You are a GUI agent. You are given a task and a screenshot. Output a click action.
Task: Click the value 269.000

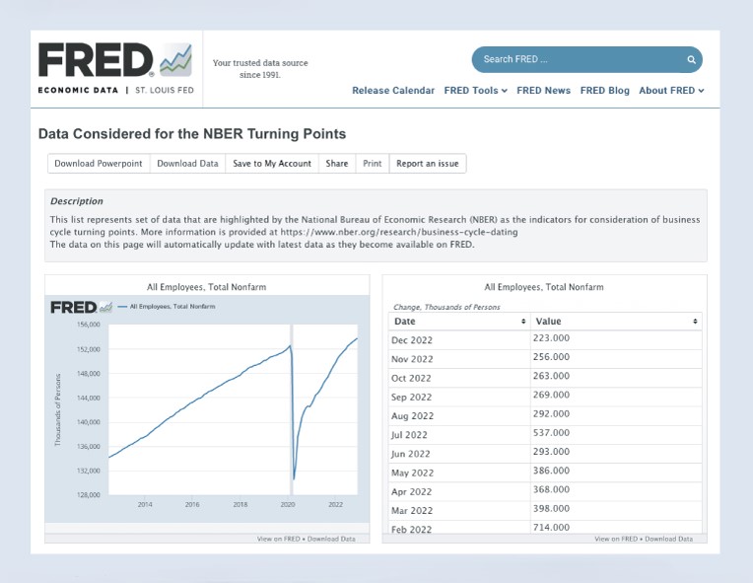pyautogui.click(x=551, y=395)
